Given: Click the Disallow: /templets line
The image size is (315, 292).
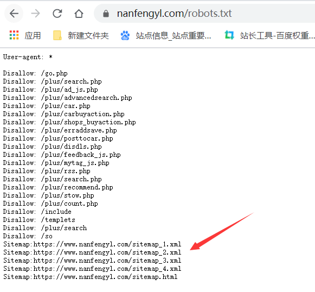Looking at the screenshot, I should (39, 220).
